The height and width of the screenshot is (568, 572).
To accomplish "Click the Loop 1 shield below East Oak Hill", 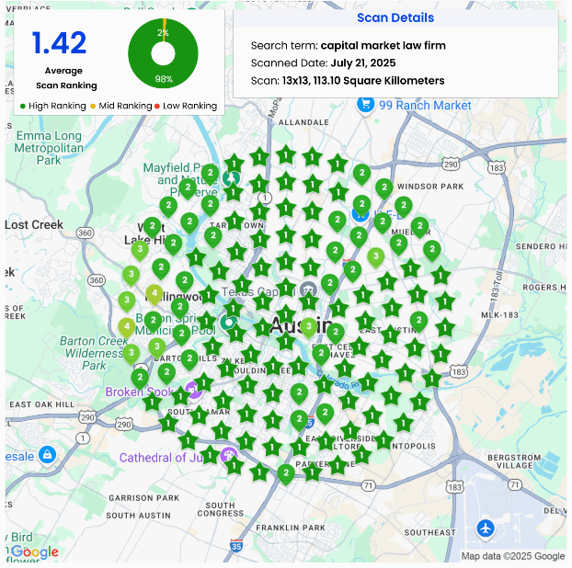I will point(83,438).
